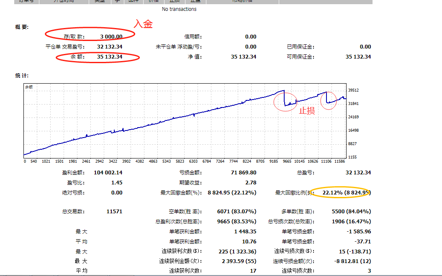Click the 16498 y-axis label
This screenshot has width=442, height=276.
tap(354, 130)
